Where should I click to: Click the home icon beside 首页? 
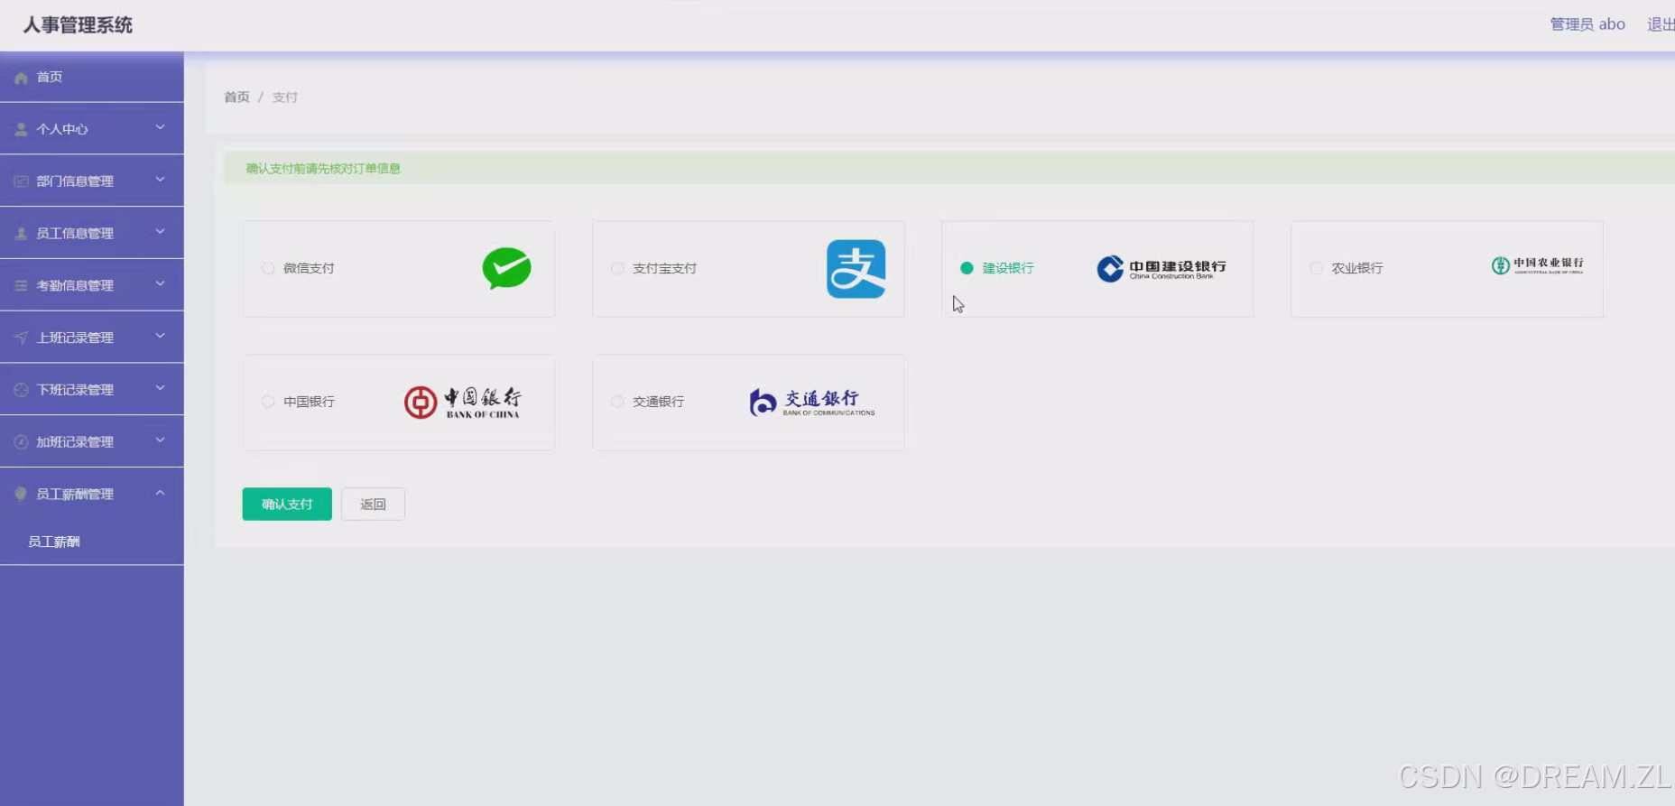[21, 78]
